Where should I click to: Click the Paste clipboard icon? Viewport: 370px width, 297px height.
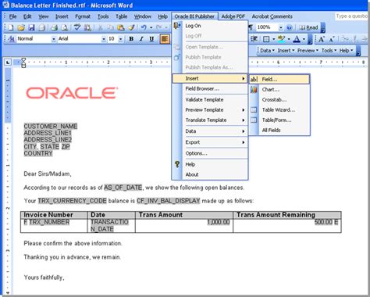pos(120,27)
